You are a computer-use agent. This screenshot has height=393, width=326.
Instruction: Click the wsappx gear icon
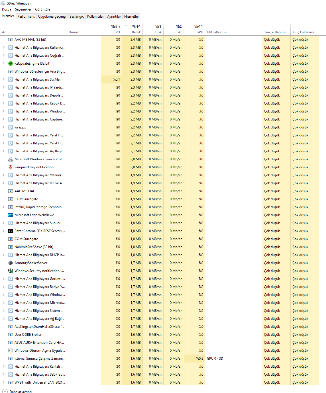(11, 127)
